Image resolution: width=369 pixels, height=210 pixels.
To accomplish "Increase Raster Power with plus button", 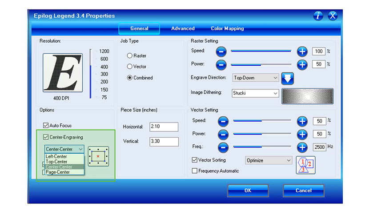I will tap(302, 64).
